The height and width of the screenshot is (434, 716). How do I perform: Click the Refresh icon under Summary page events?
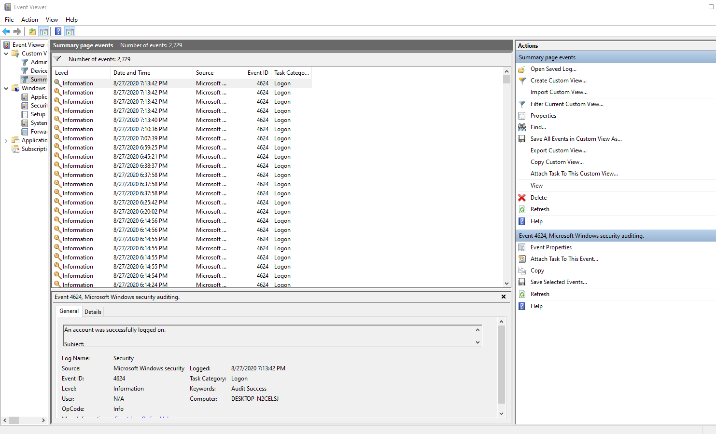(x=522, y=209)
